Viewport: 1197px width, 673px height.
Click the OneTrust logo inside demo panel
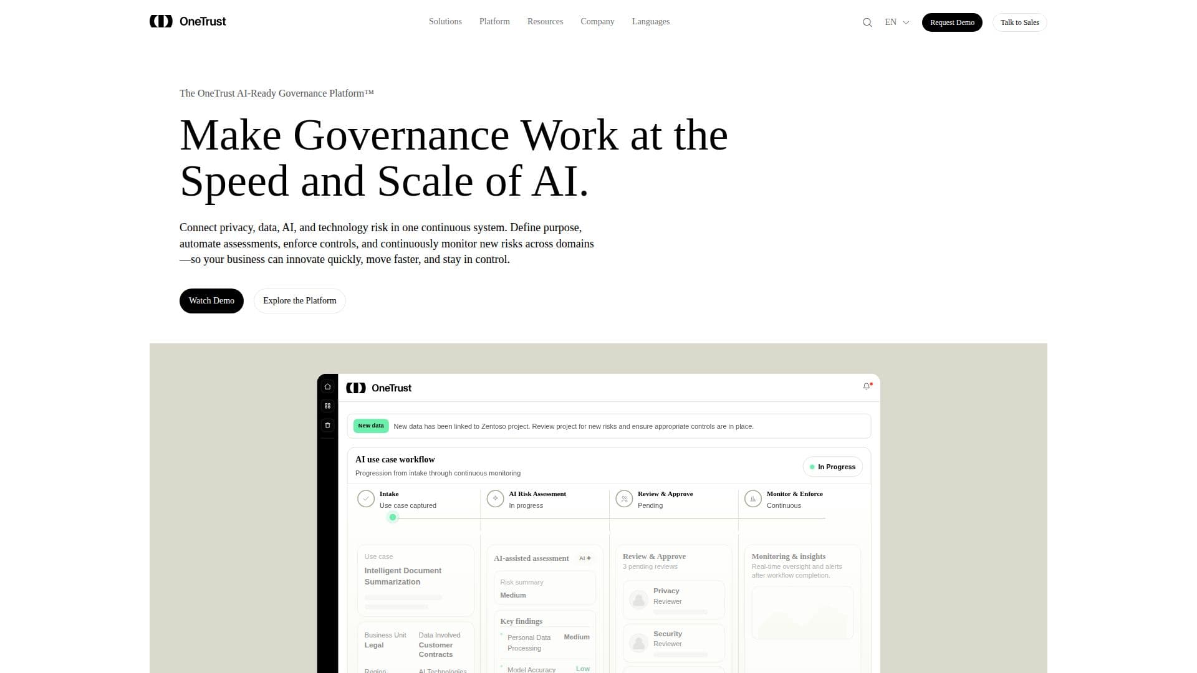(379, 388)
